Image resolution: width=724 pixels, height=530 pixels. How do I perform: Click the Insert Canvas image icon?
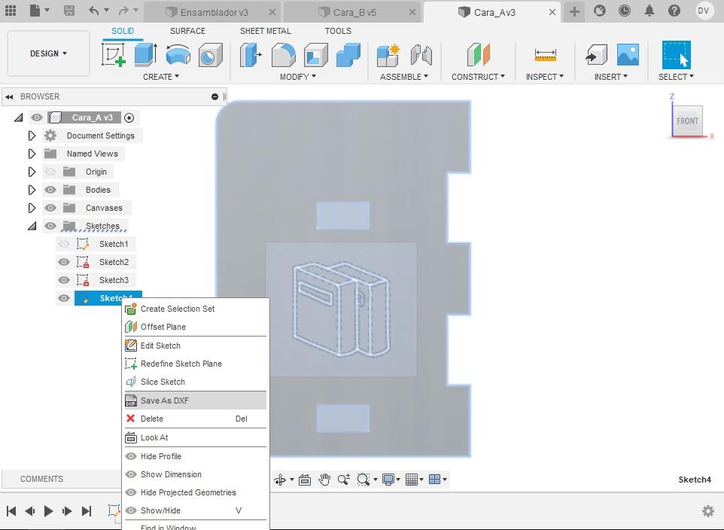click(628, 54)
